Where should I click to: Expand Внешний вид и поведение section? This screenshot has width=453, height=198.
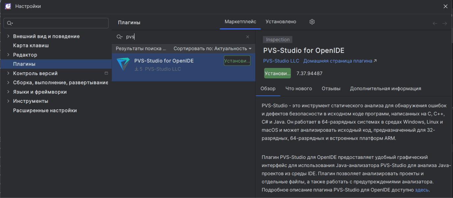[x=8, y=36]
